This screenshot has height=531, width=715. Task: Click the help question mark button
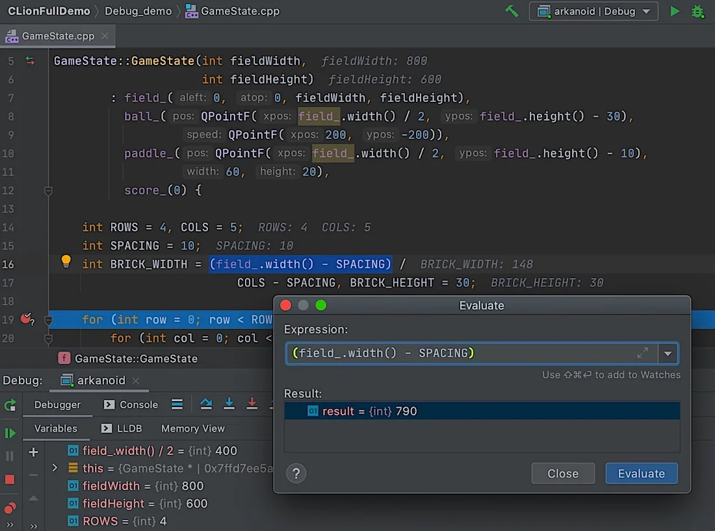coord(296,474)
